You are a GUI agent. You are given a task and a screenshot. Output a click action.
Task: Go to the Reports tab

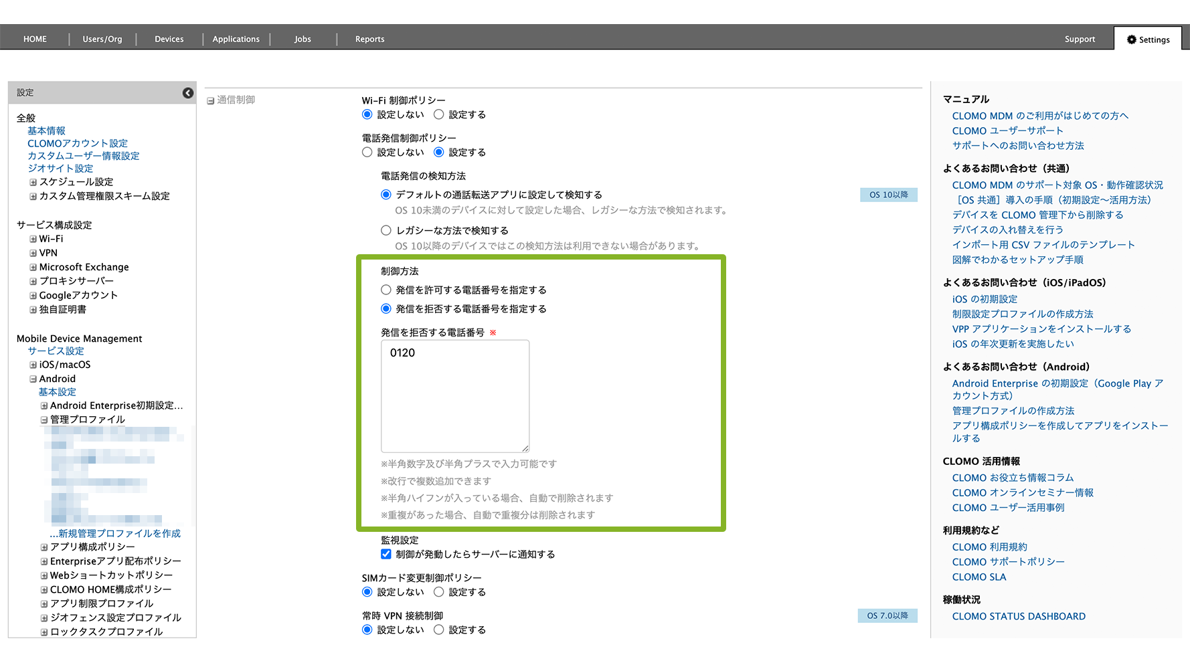(x=369, y=39)
